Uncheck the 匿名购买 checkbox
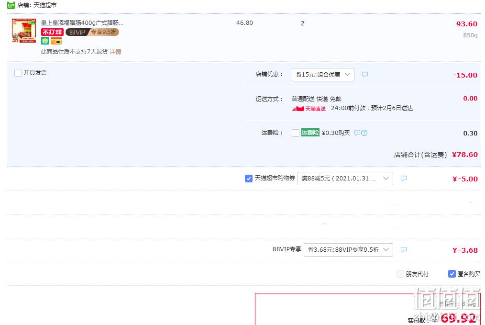 (x=452, y=274)
